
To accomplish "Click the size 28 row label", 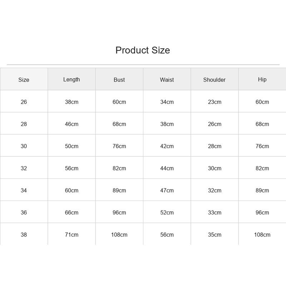I will (x=24, y=124).
